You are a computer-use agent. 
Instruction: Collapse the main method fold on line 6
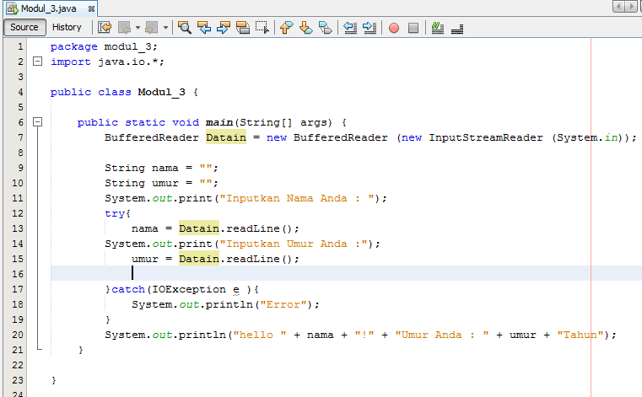tap(37, 122)
